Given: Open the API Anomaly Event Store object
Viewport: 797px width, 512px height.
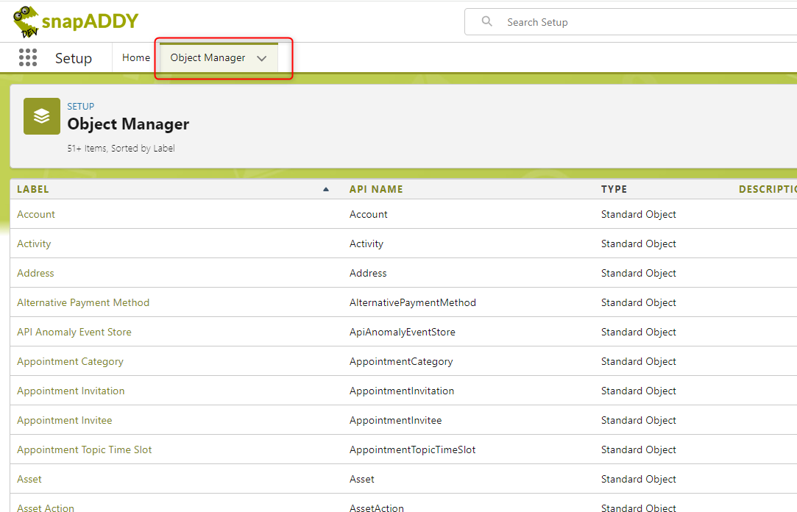Looking at the screenshot, I should [x=74, y=332].
